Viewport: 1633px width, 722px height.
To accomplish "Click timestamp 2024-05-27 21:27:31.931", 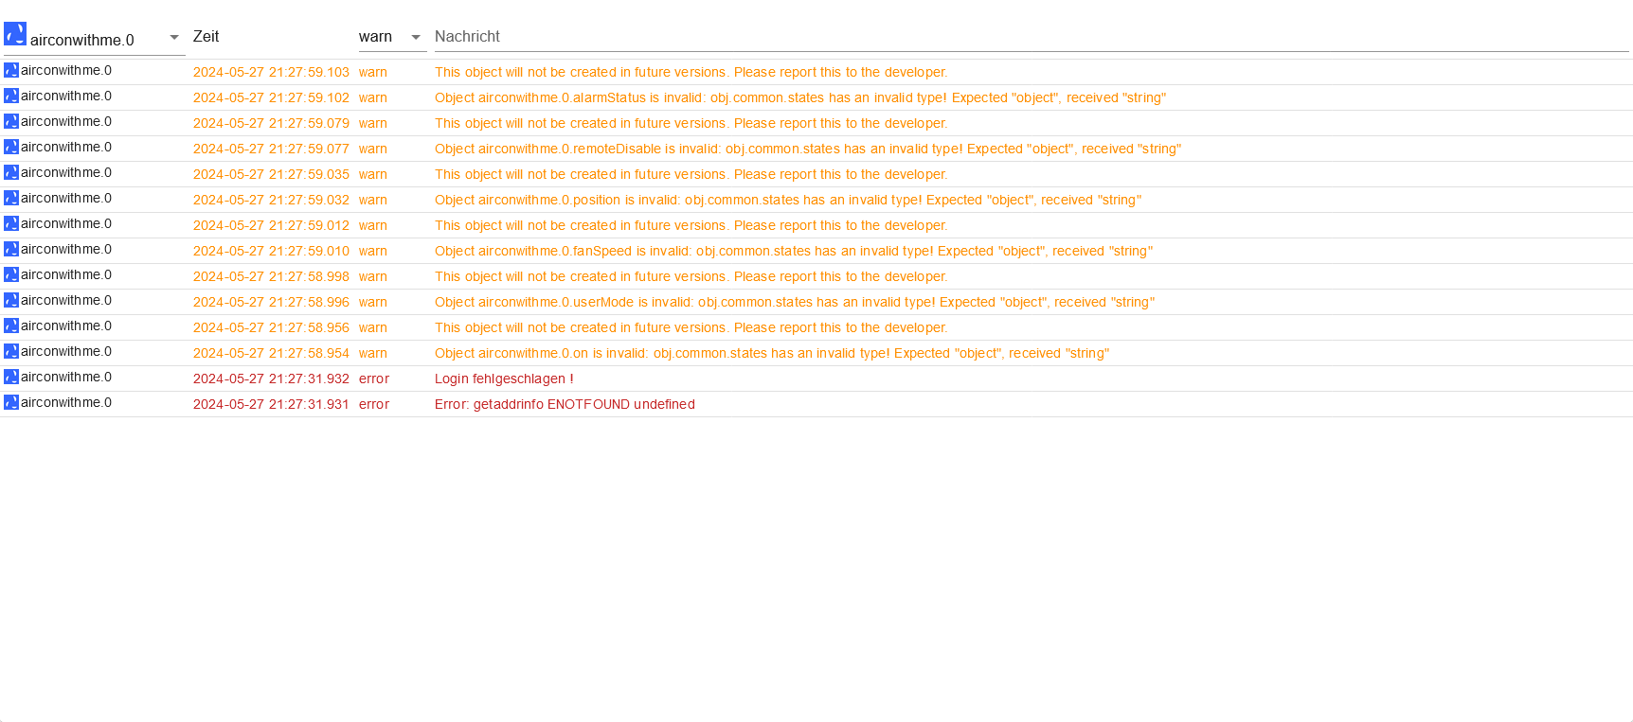I will click(x=271, y=404).
